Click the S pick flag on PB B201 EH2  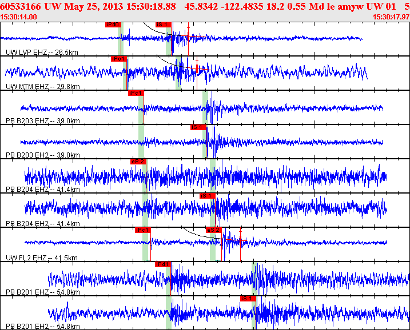pos(248,298)
